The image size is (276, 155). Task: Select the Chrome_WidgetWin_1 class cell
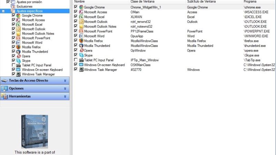pos(146,7)
